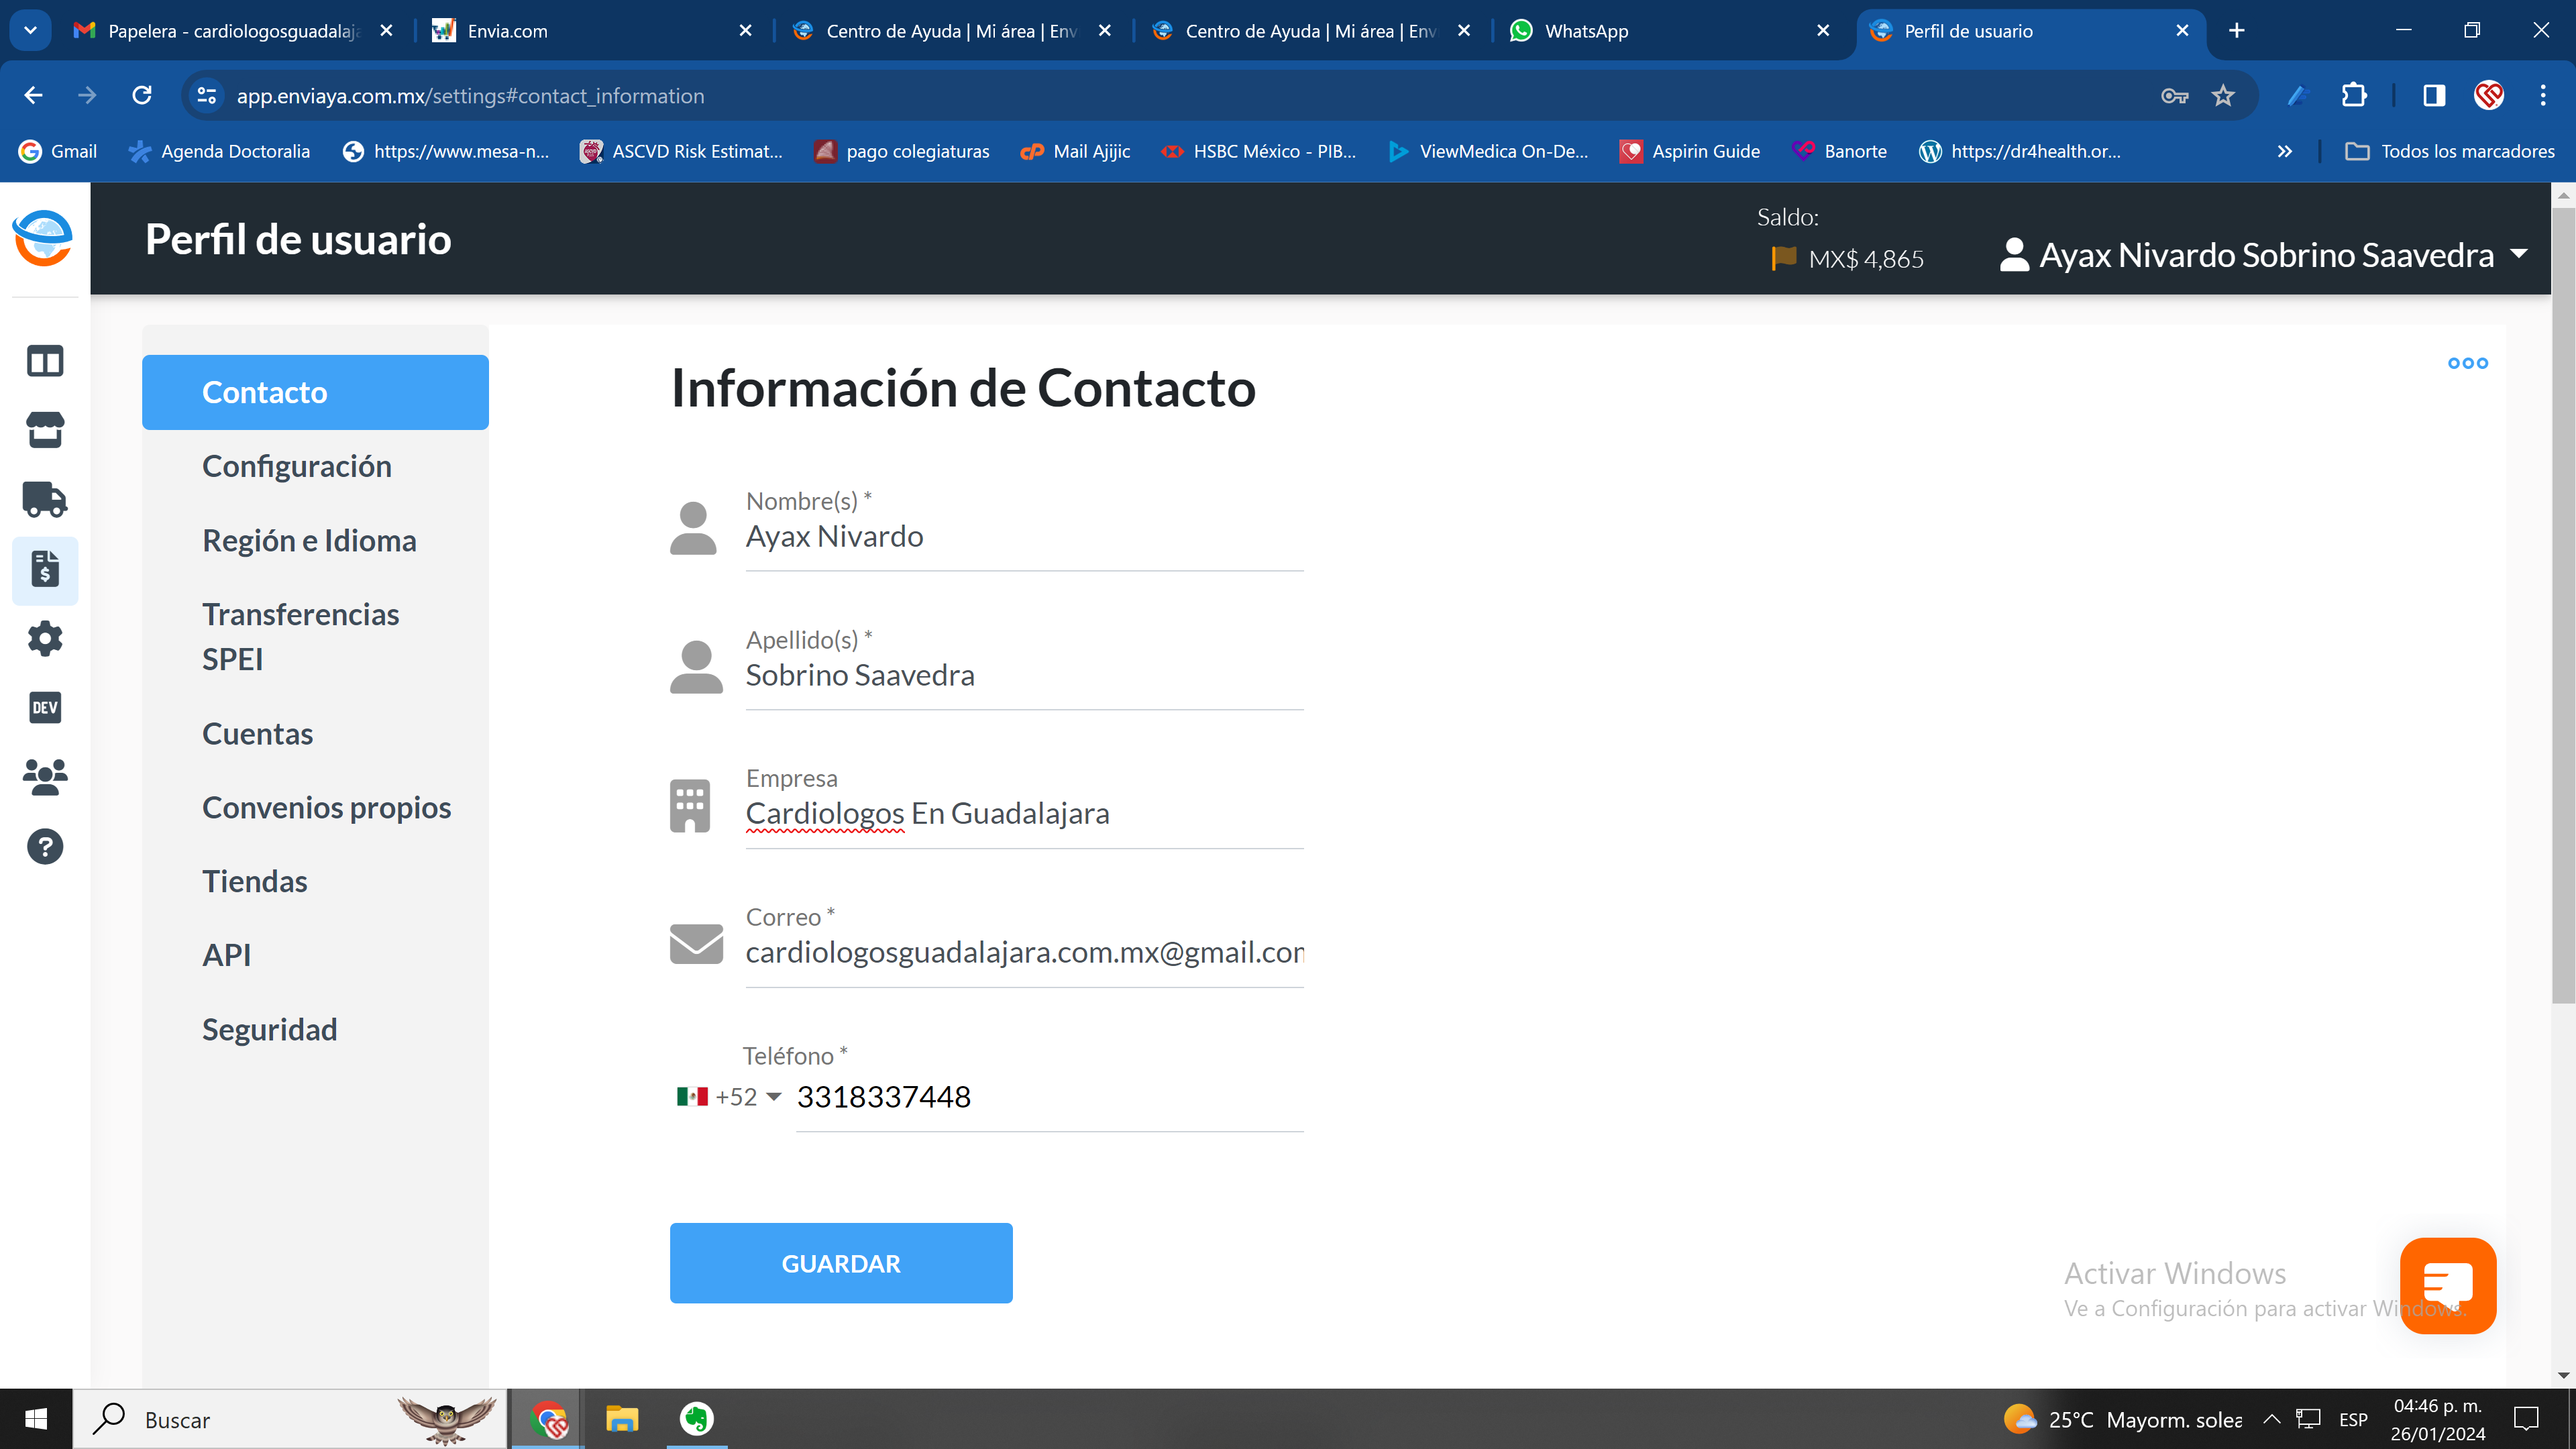Click the gear settings sidebar icon
The width and height of the screenshot is (2576, 1449).
click(45, 638)
